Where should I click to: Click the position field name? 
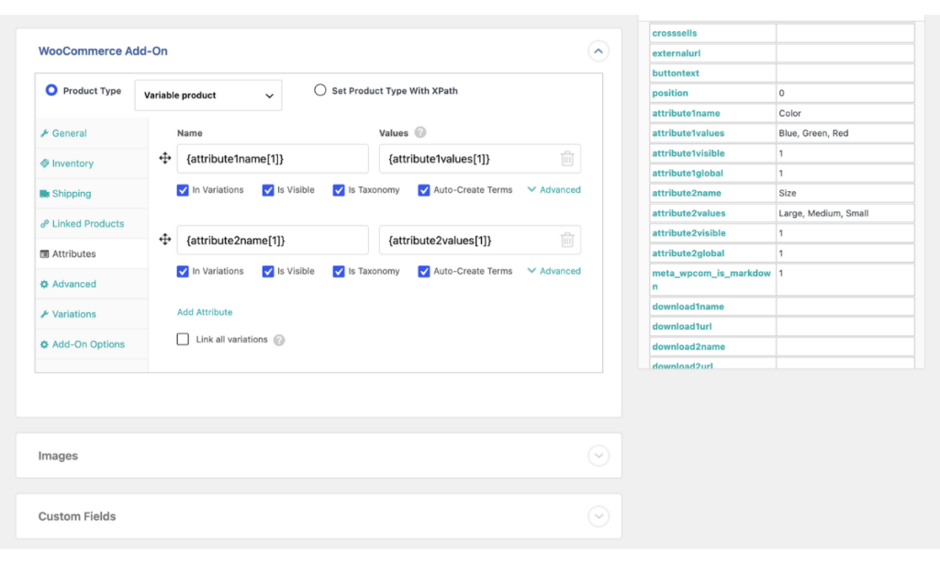pos(670,93)
